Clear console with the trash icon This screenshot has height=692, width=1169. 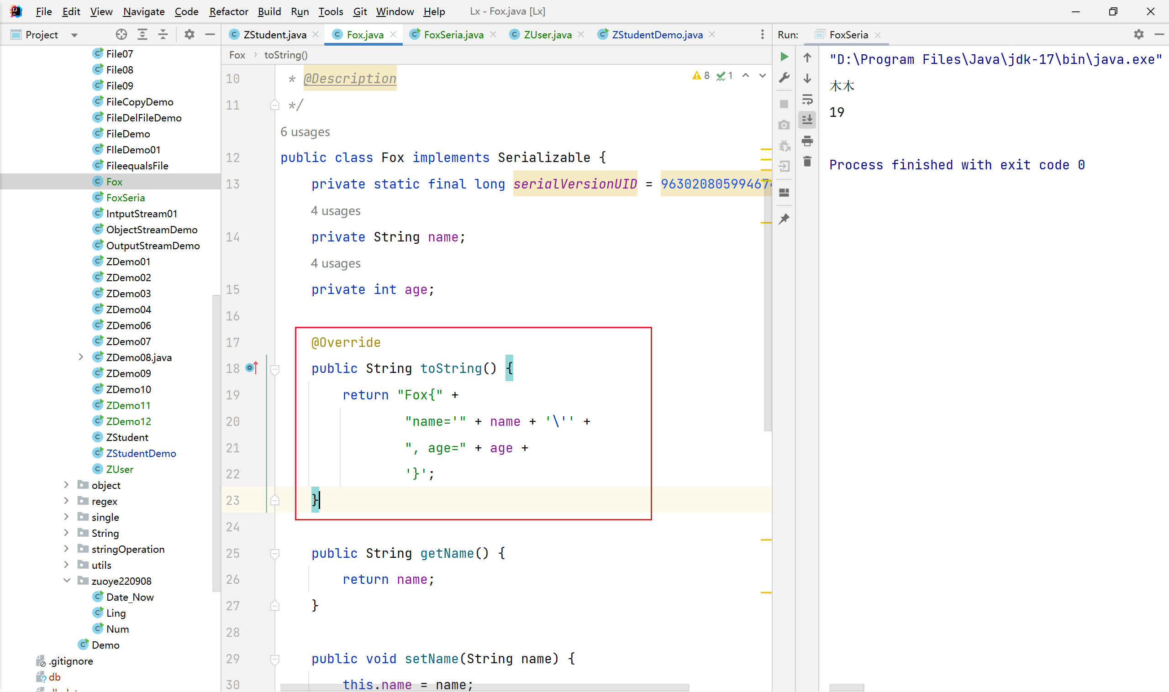tap(807, 162)
